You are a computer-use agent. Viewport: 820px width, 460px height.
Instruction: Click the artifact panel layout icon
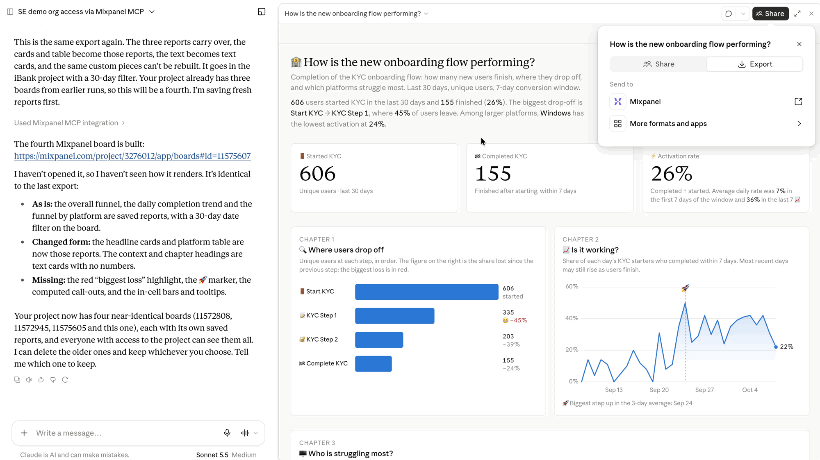[x=262, y=12]
